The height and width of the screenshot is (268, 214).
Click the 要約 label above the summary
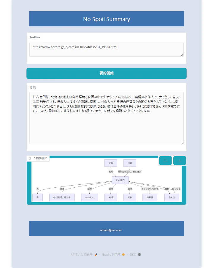(33, 87)
